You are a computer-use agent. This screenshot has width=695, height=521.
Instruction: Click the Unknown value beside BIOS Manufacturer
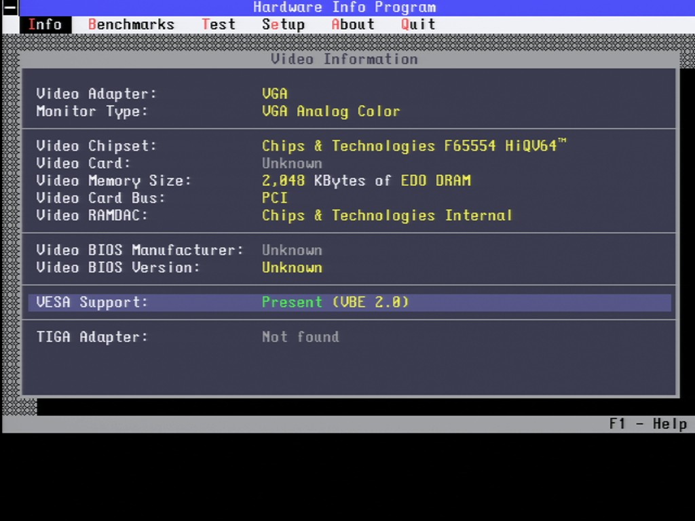click(x=292, y=250)
